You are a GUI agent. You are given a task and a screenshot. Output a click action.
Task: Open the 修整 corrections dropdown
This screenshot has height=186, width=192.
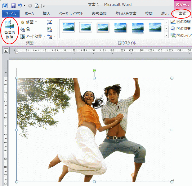pyautogui.click(x=29, y=22)
